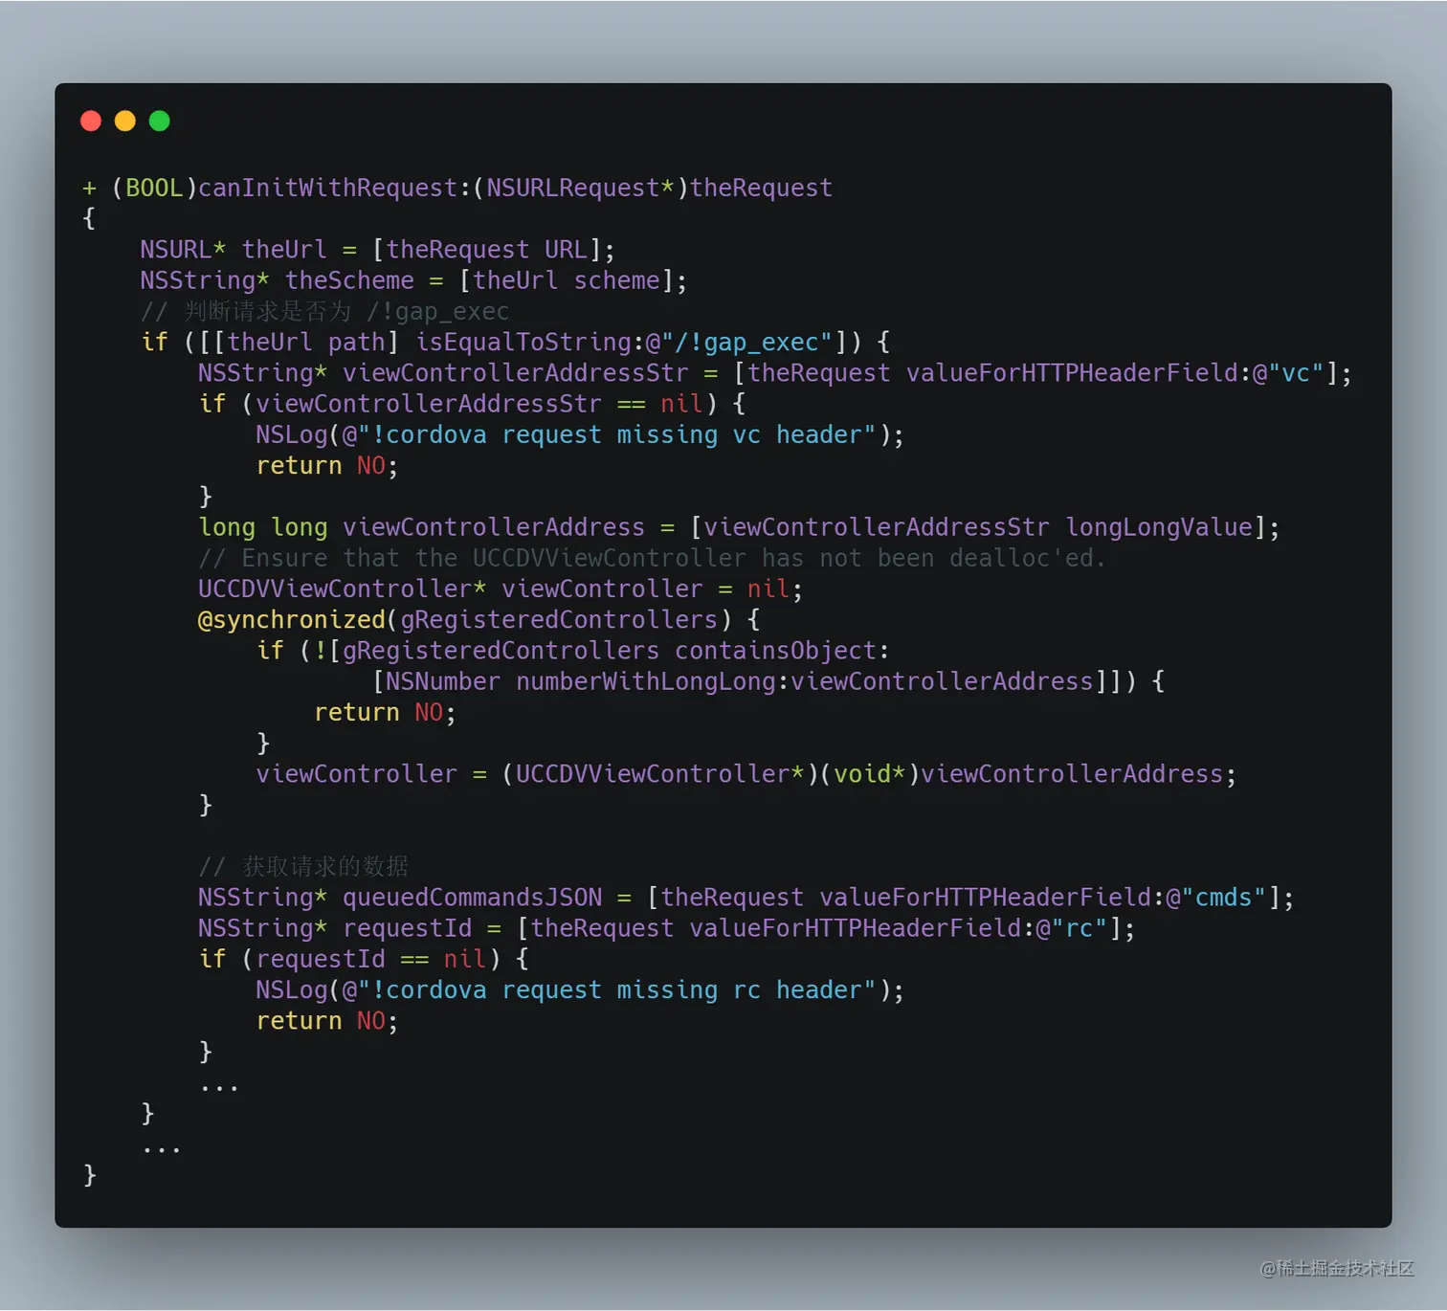Click the canInitWithRequest method signature line

[457, 188]
